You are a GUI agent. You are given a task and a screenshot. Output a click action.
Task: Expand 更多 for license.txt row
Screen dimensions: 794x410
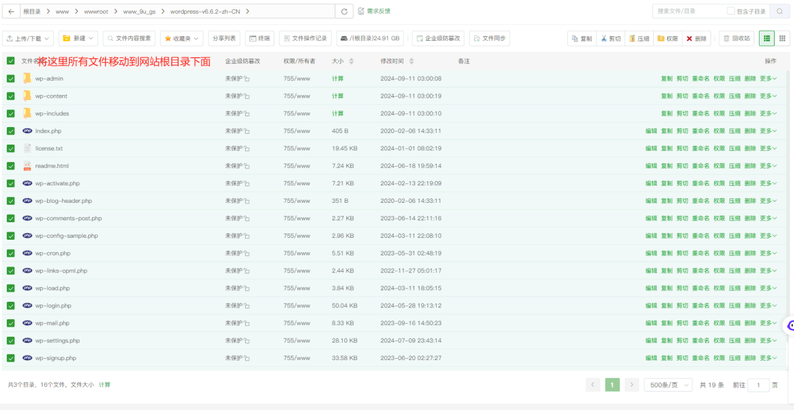coord(768,148)
